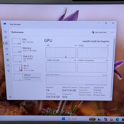Open the Users sidebar icon
Viewport: 124px width, 124px height.
[x=7, y=60]
